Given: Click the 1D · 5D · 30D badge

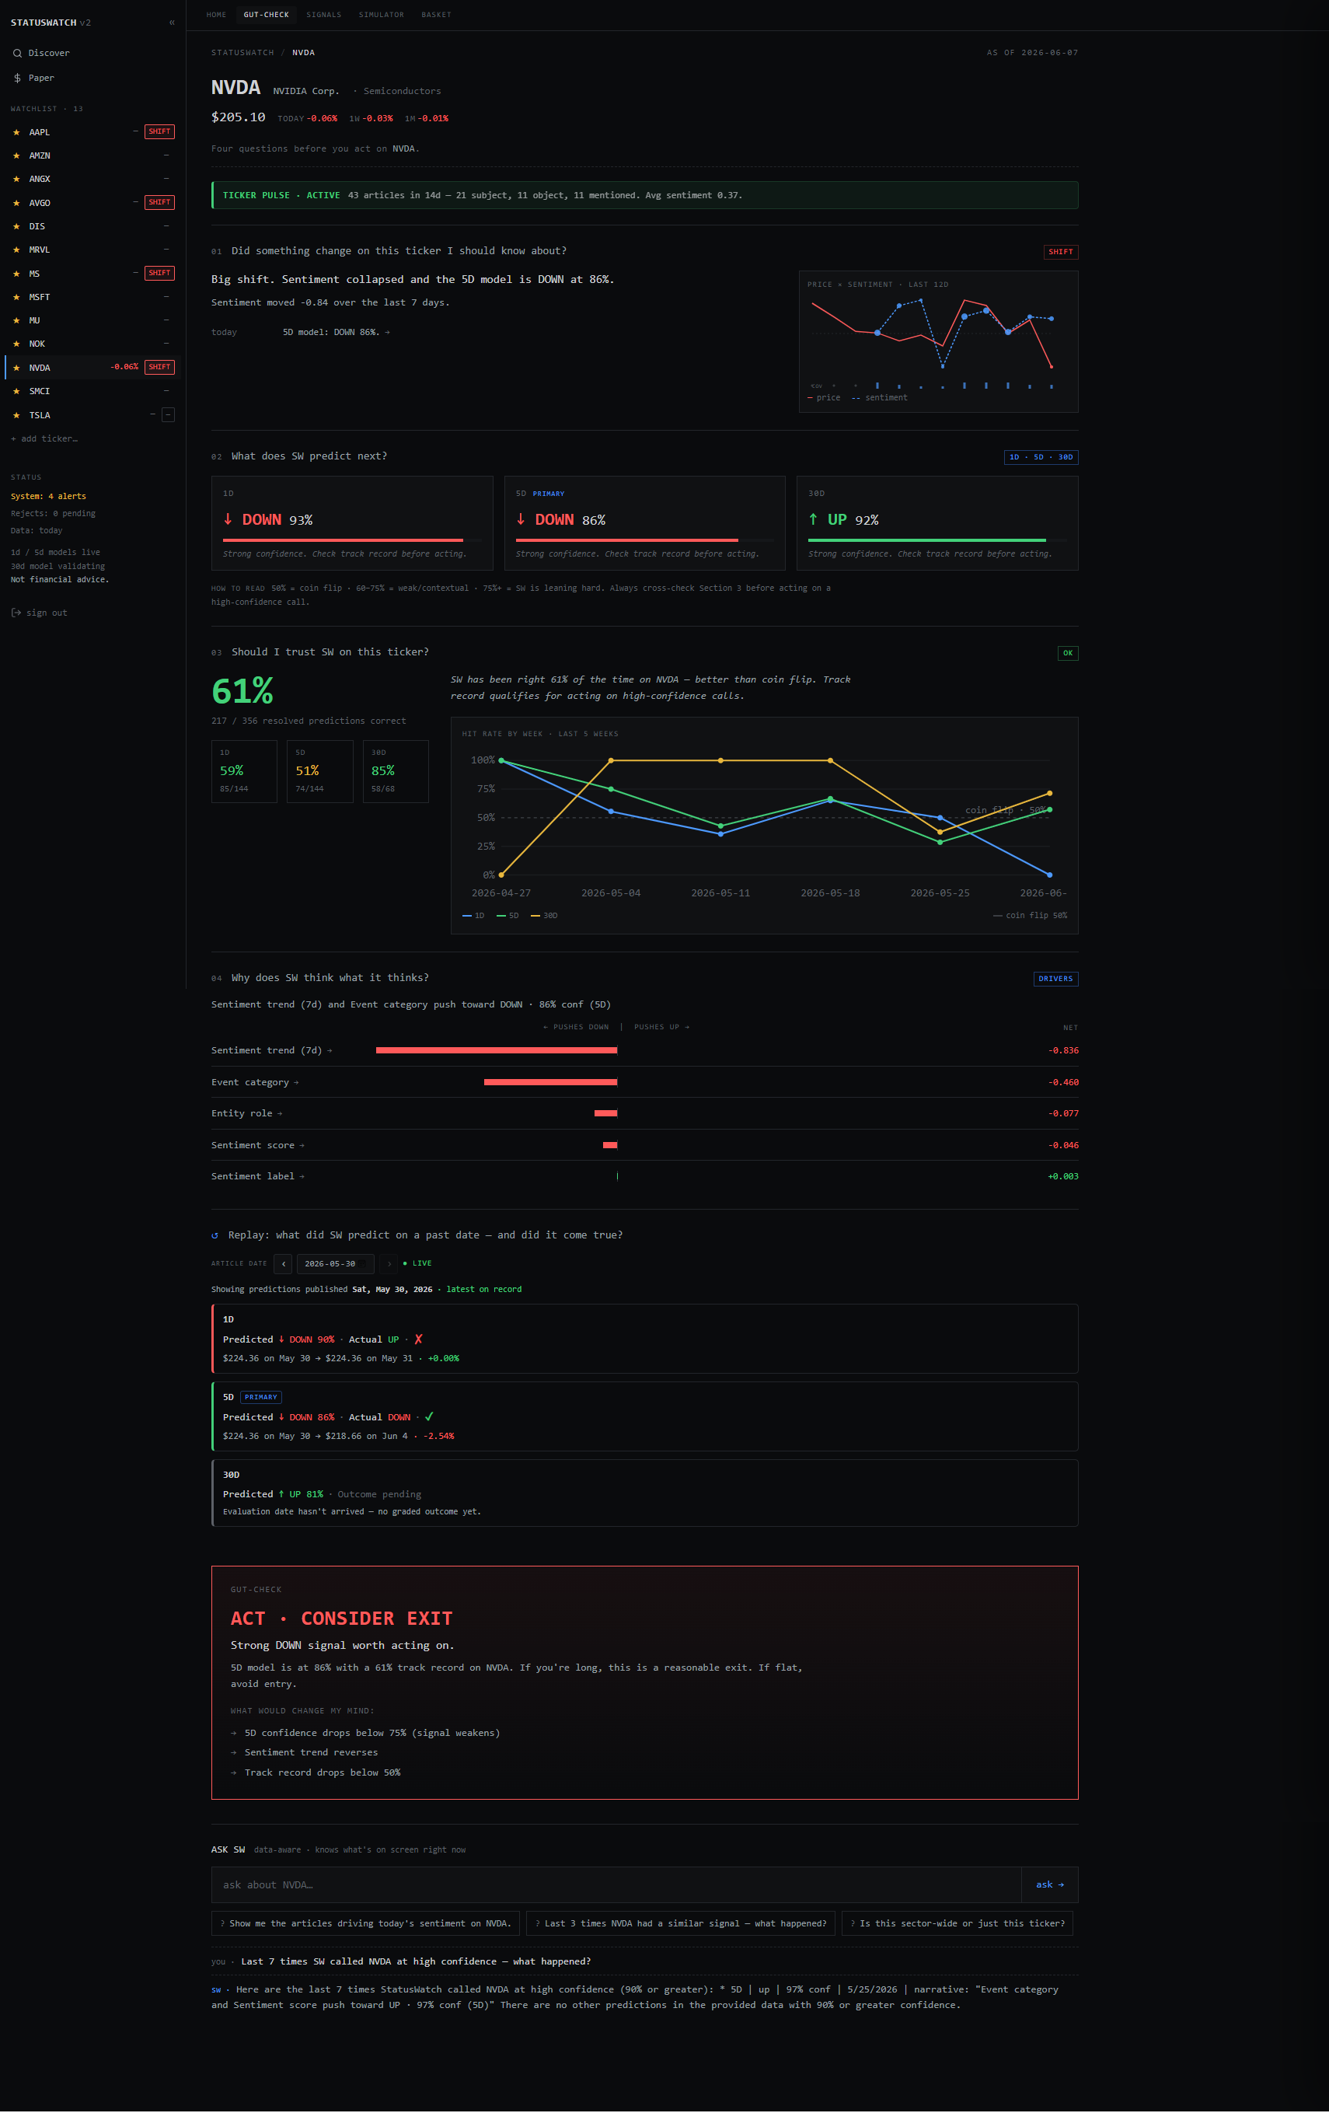Looking at the screenshot, I should [x=1041, y=457].
